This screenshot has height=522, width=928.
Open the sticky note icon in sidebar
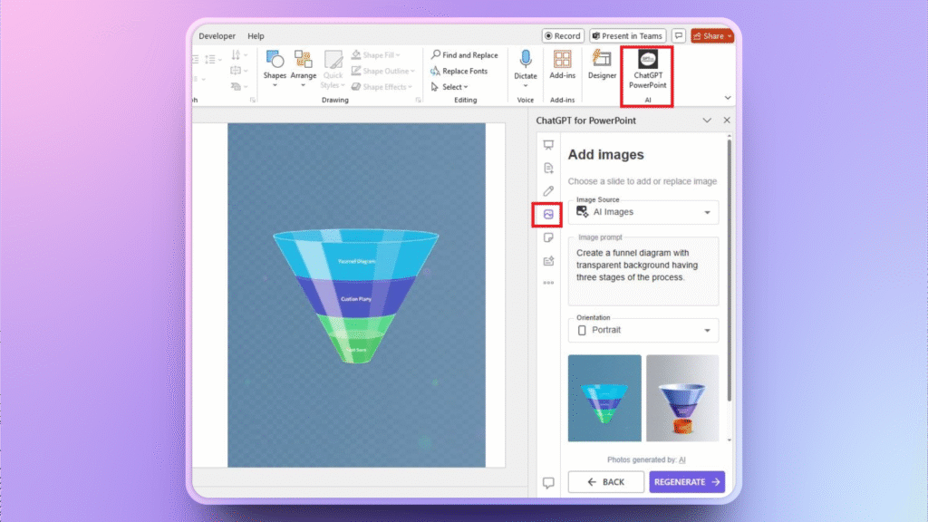click(x=547, y=237)
